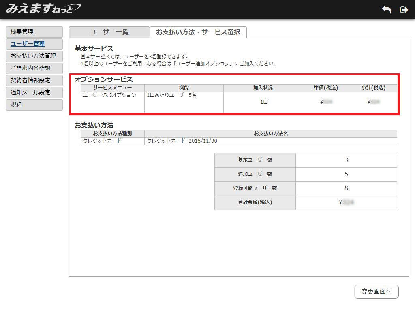The image size is (415, 311).
Task: Click the 1口 subscription status cell
Action: (264, 102)
